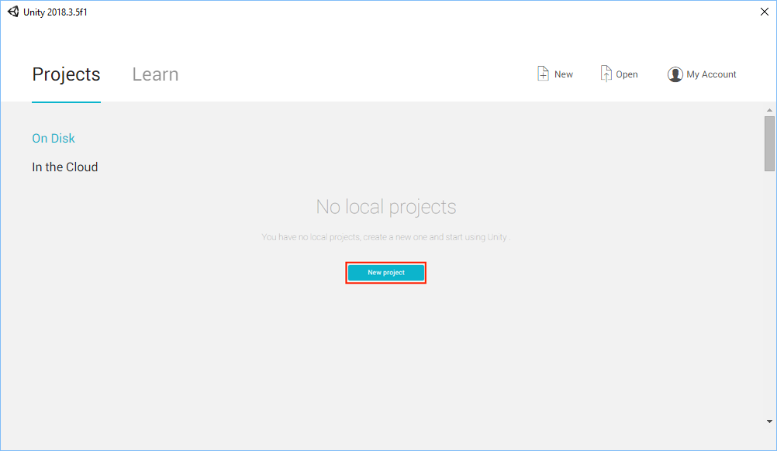Click the empty scrollbar track below the thumb
Viewport: 777px width, 451px height.
coord(769,294)
